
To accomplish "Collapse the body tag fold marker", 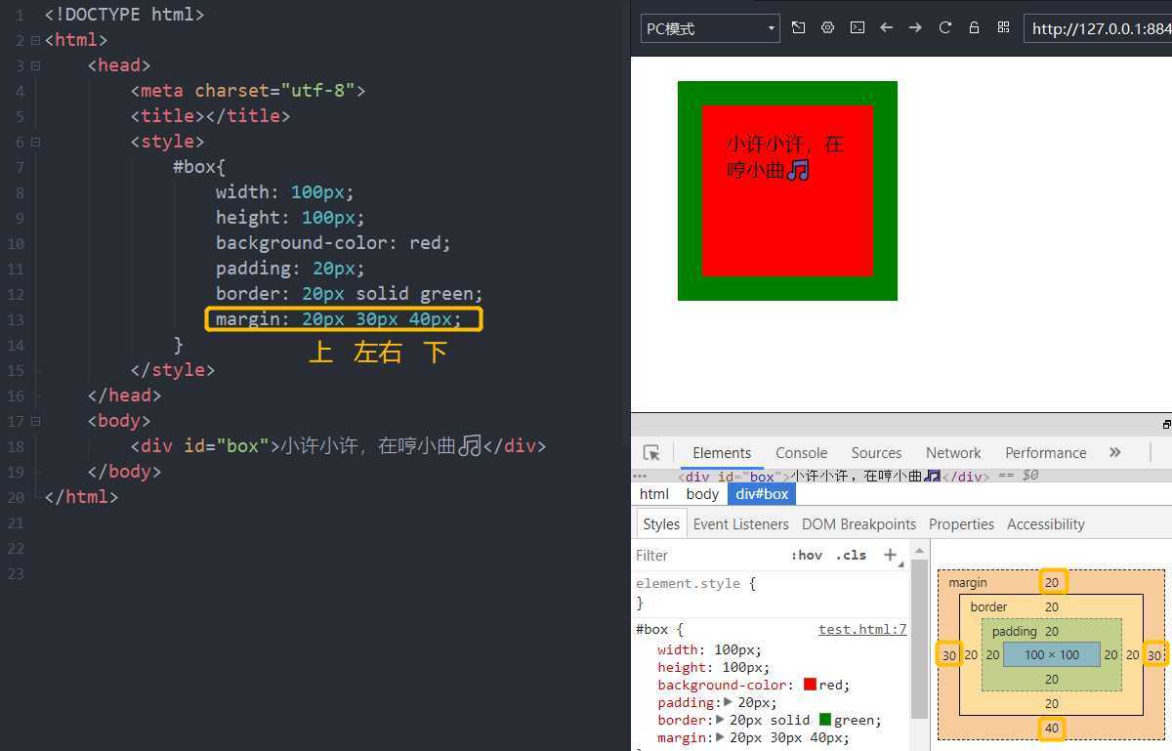I will tap(36, 421).
